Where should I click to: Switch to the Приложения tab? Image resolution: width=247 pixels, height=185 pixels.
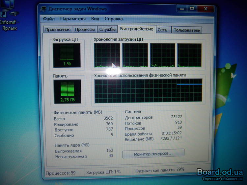click(x=58, y=30)
